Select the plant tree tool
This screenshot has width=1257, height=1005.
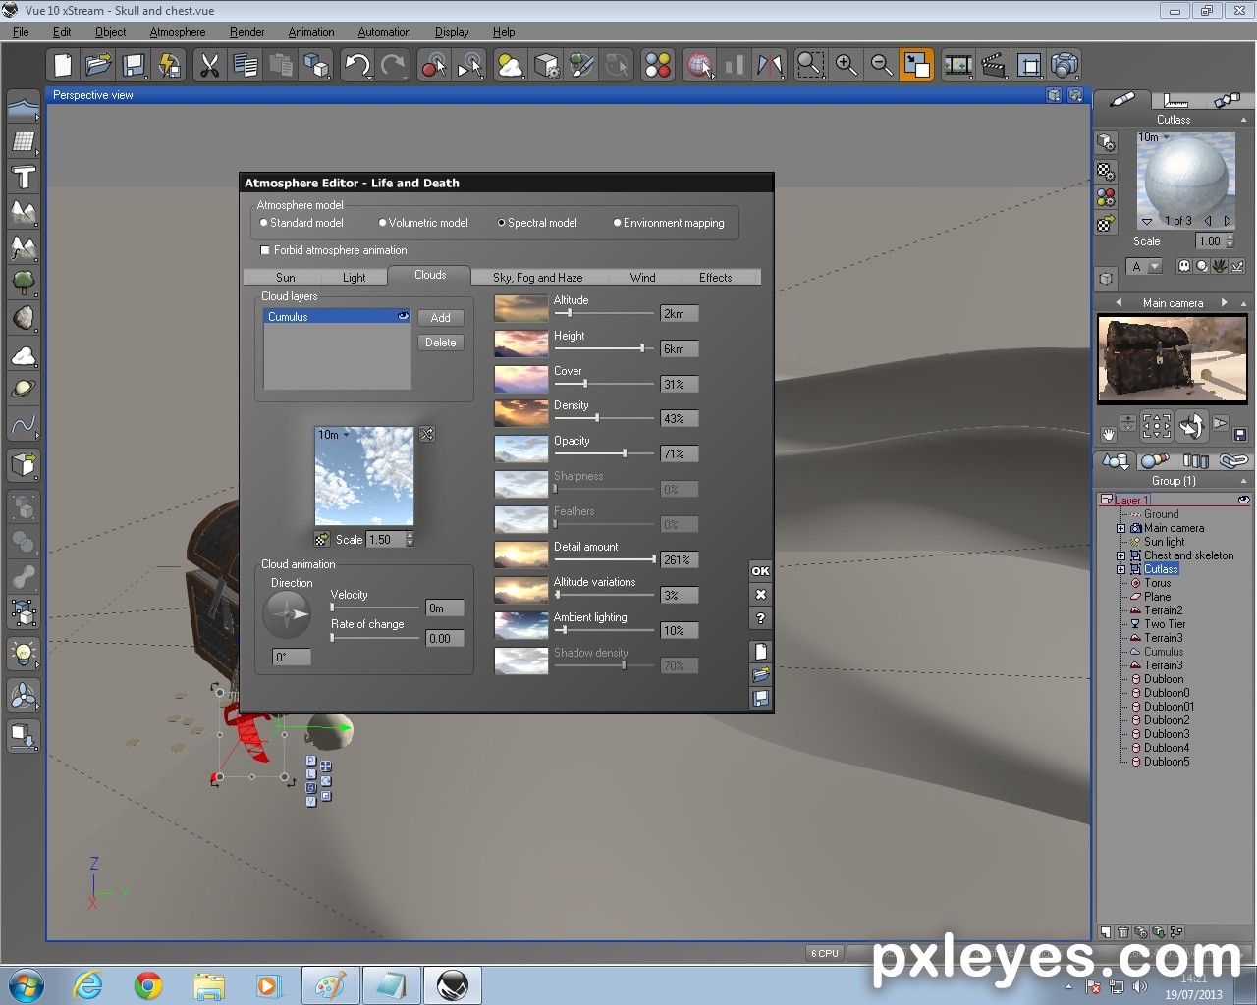(x=24, y=283)
